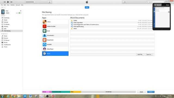The width and height of the screenshot is (174, 98).
Task: Open Google Chrome from the taskbar
Action: [14, 96]
